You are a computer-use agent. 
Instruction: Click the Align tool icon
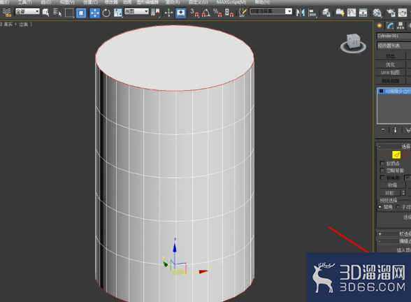312,13
